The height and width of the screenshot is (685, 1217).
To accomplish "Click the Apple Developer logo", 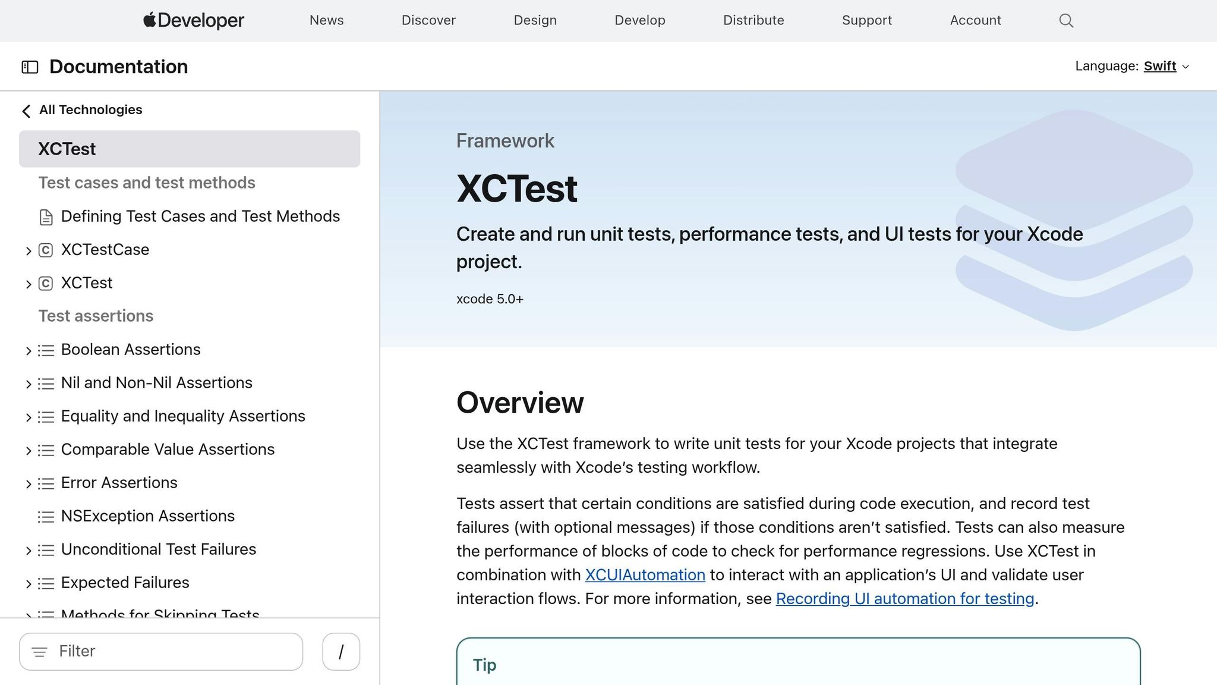I will (x=194, y=21).
